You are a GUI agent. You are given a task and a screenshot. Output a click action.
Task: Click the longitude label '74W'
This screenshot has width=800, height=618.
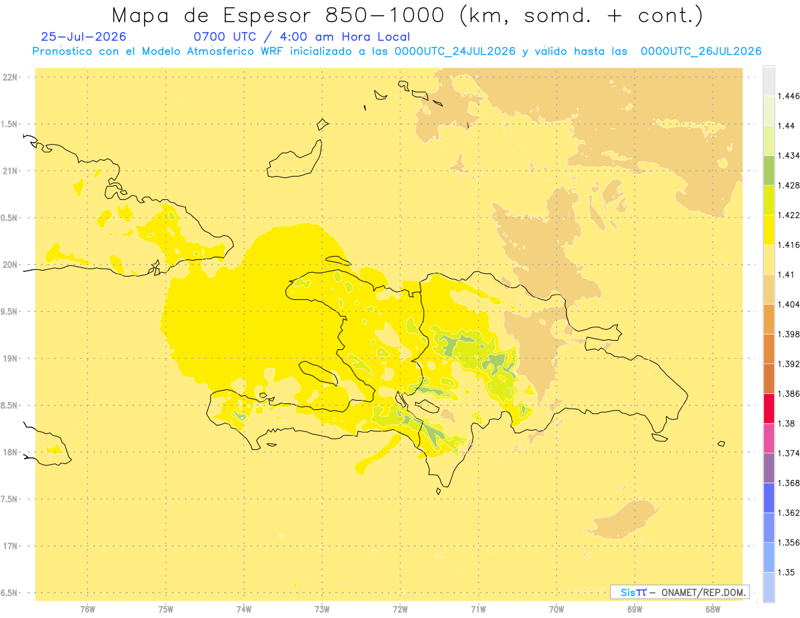244,609
